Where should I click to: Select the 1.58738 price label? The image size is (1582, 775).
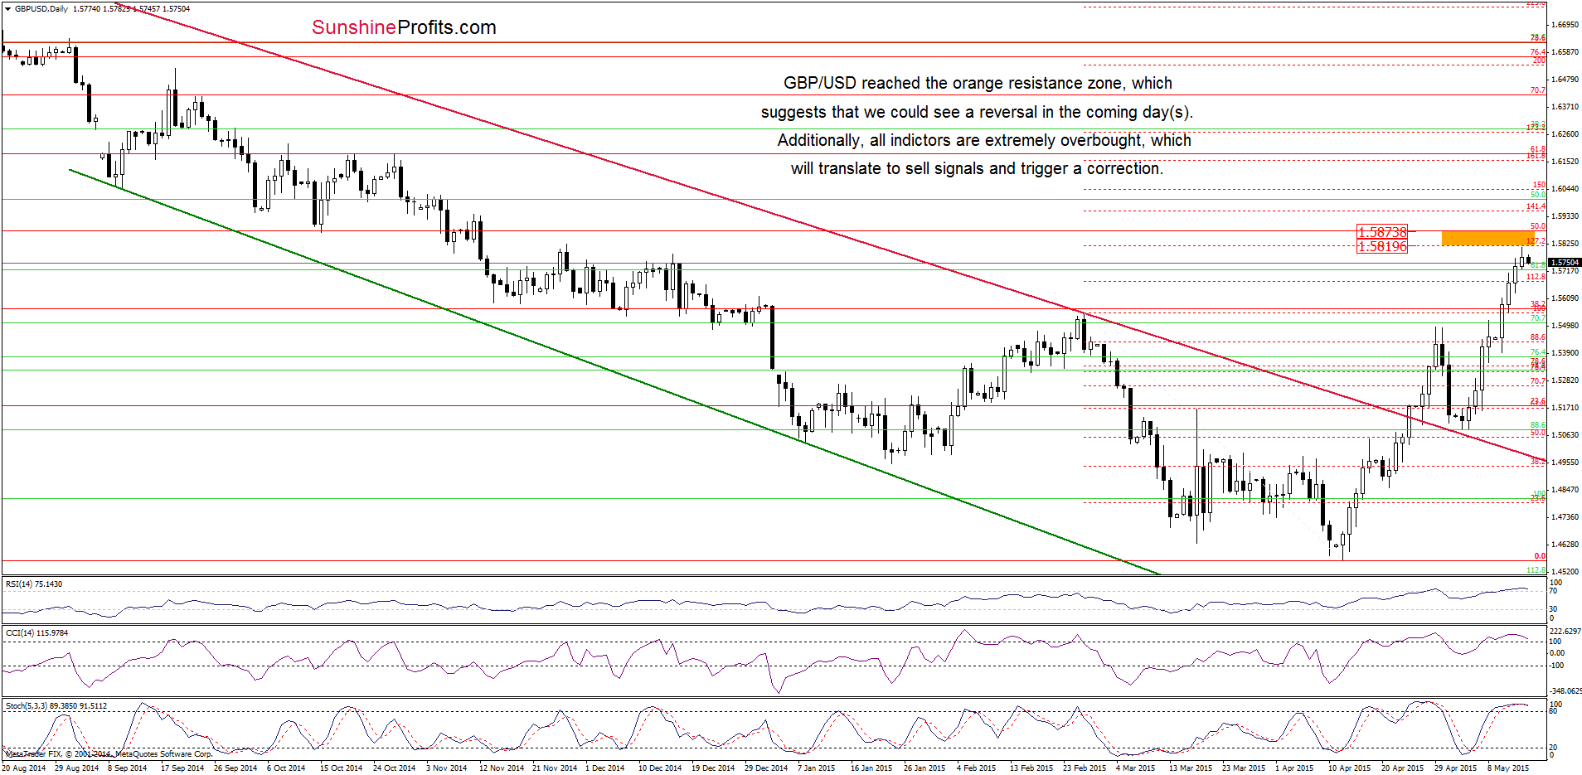[1382, 232]
